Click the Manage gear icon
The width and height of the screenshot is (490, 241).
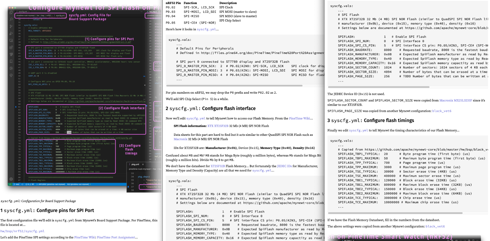11,179
